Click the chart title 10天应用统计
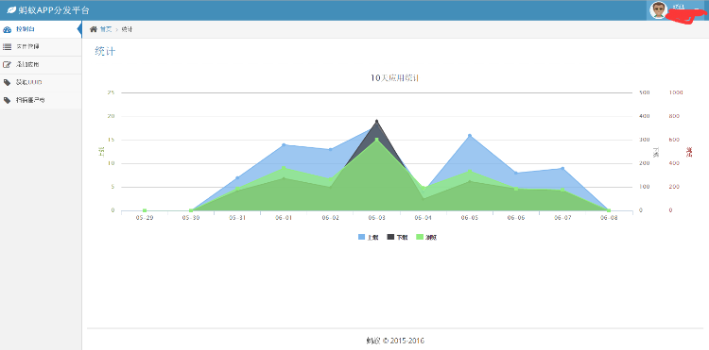The width and height of the screenshot is (709, 350). (394, 77)
